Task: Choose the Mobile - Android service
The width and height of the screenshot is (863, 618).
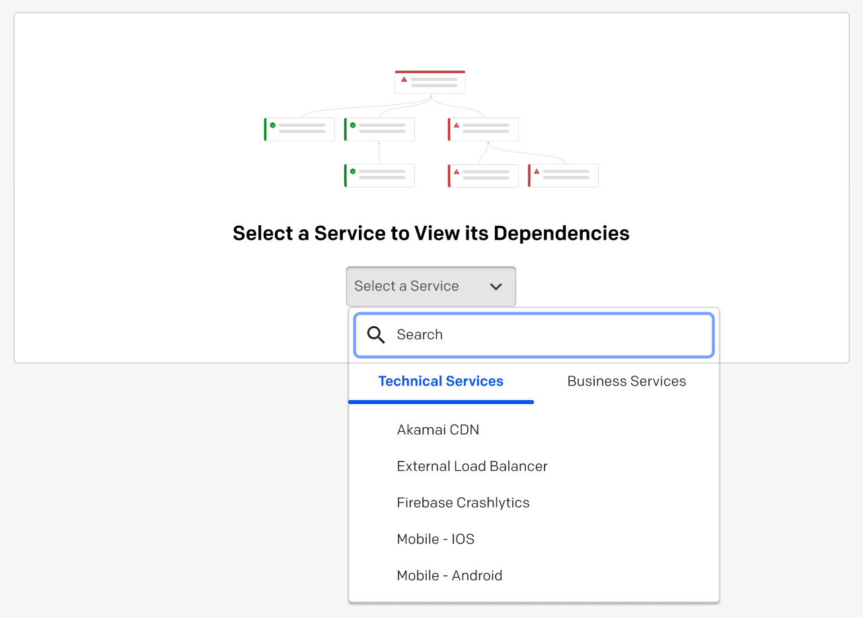Action: 449,575
